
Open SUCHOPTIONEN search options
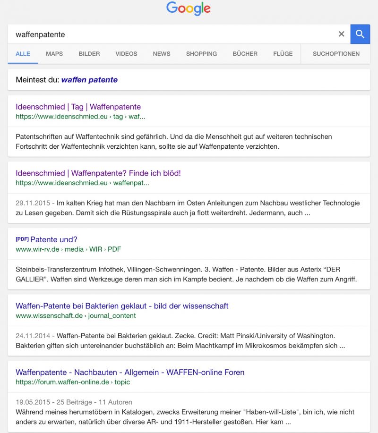pos(336,54)
